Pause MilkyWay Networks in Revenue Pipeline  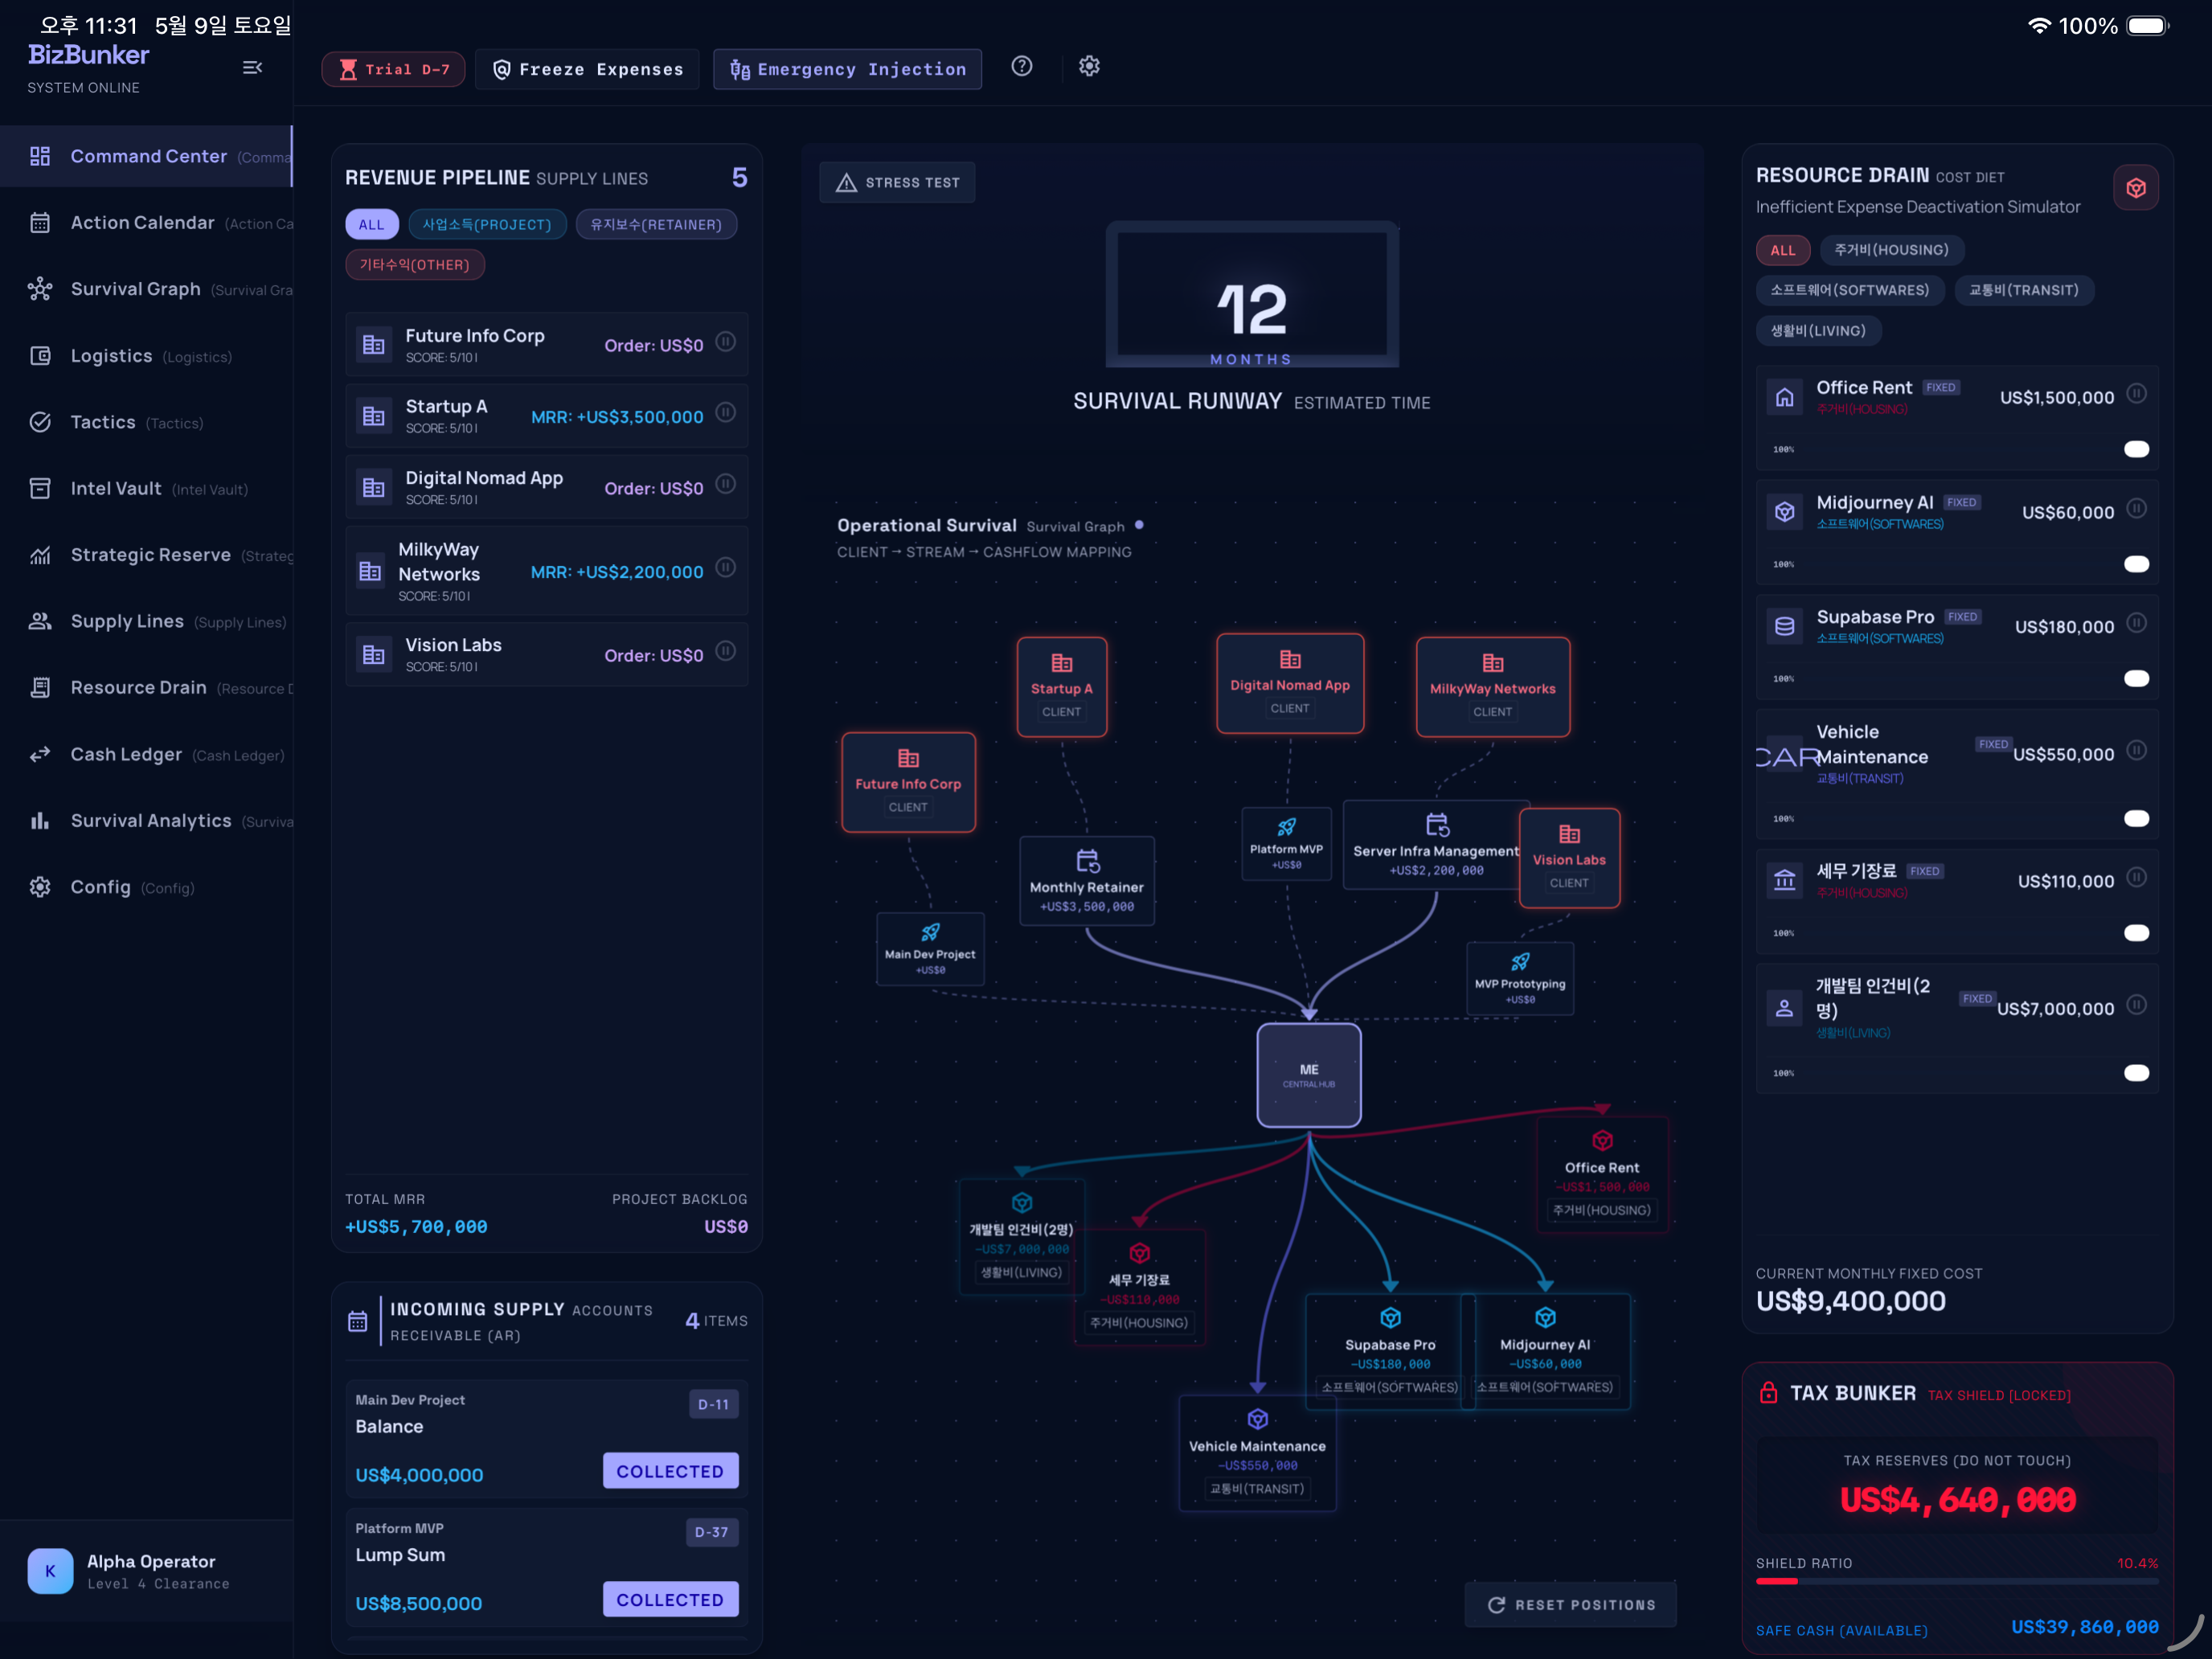[x=726, y=567]
